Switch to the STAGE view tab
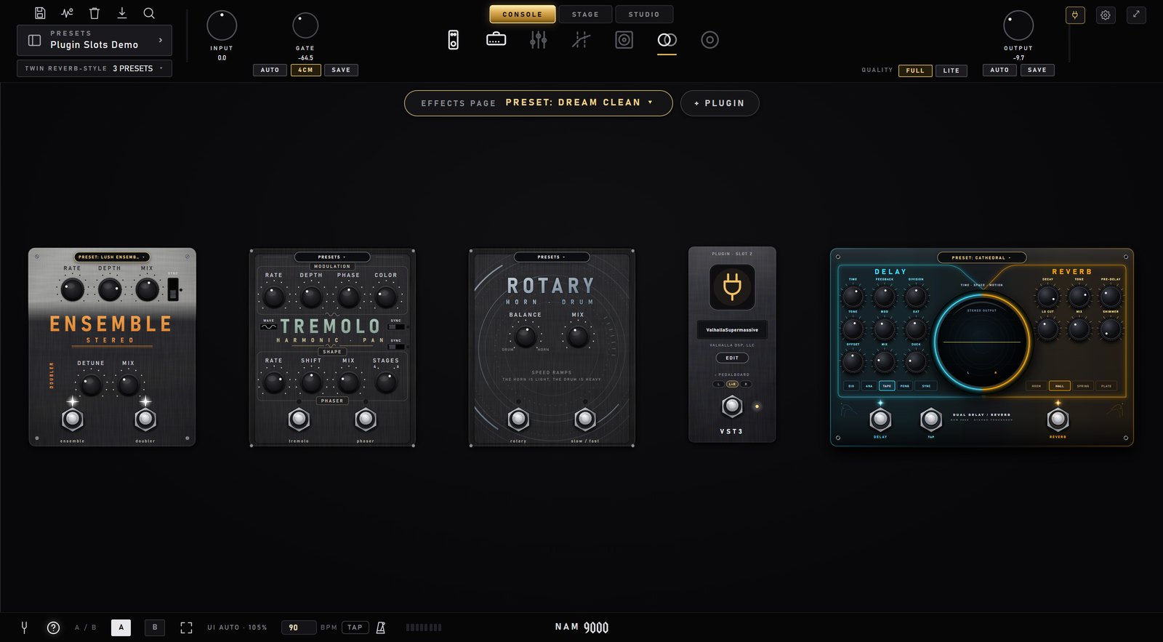 585,14
